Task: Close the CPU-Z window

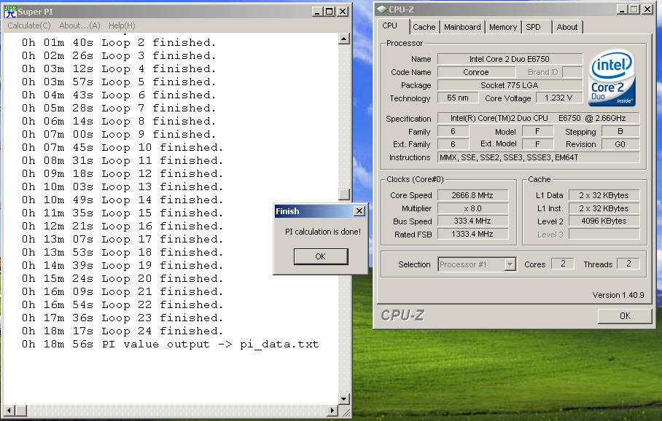Action: coord(647,9)
